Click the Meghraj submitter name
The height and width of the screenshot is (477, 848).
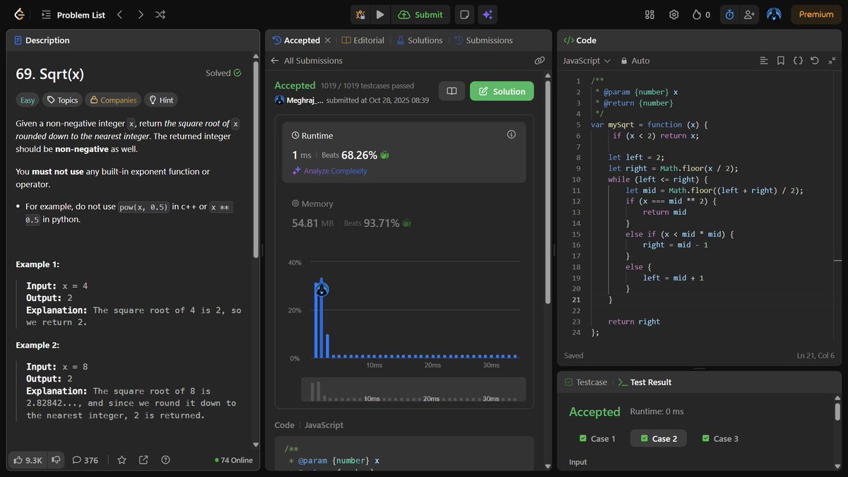(x=305, y=100)
